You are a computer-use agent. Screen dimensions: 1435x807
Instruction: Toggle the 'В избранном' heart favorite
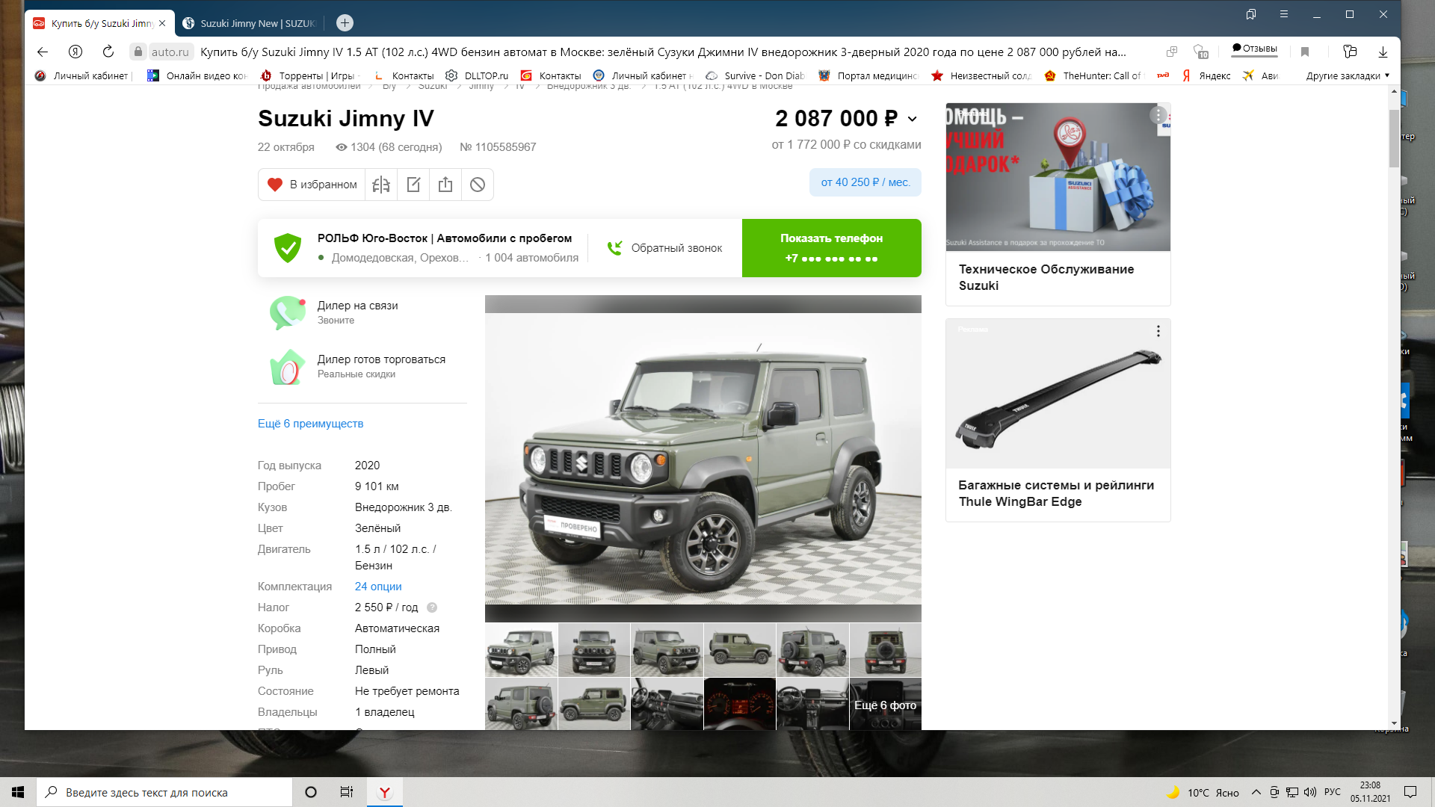click(312, 185)
